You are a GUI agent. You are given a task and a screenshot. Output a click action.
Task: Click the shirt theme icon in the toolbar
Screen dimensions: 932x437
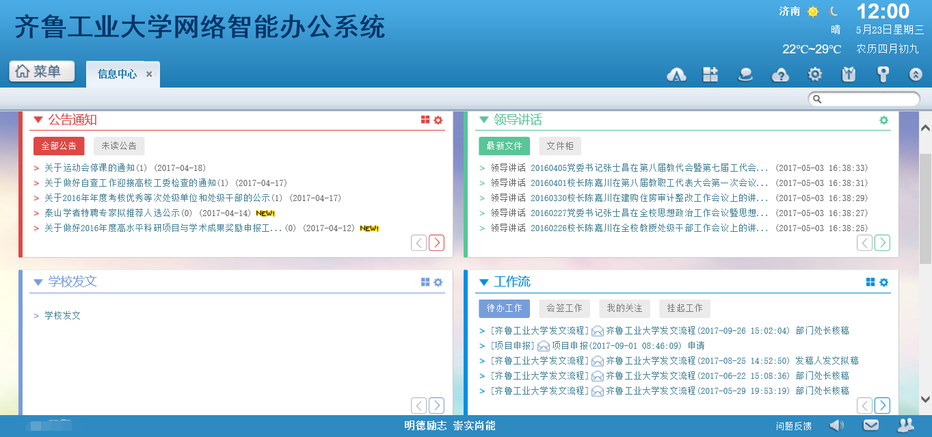tap(849, 75)
